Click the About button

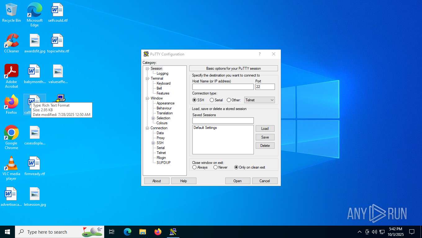(157, 181)
